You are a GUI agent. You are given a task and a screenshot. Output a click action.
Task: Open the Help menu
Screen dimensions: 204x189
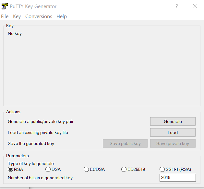pyautogui.click(x=62, y=17)
